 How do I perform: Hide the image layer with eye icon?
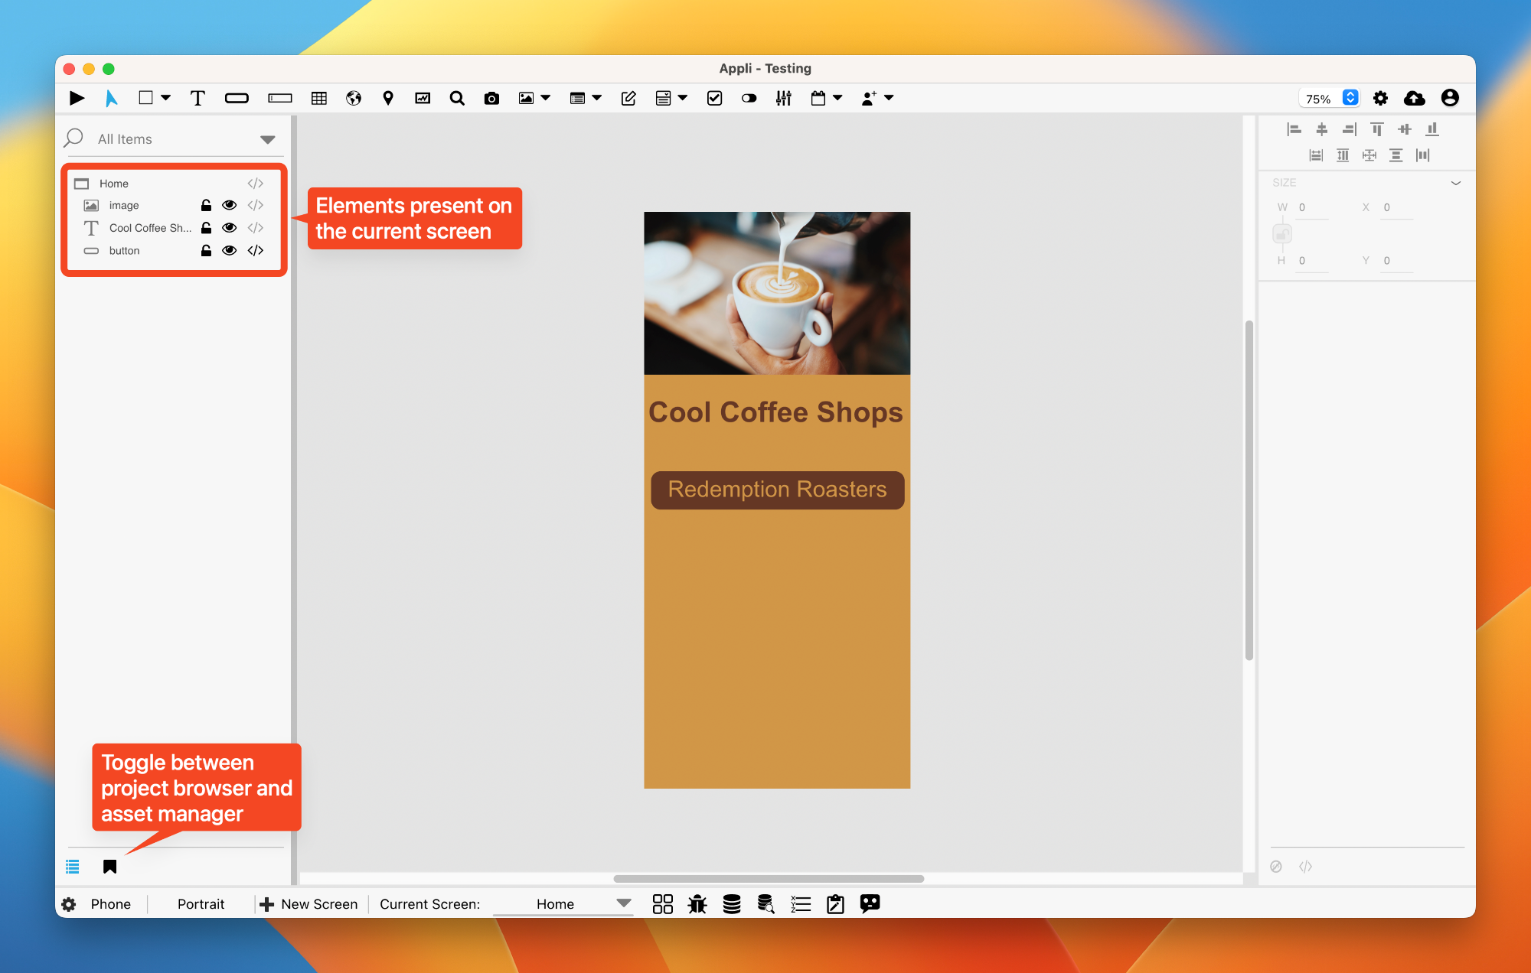click(x=229, y=205)
